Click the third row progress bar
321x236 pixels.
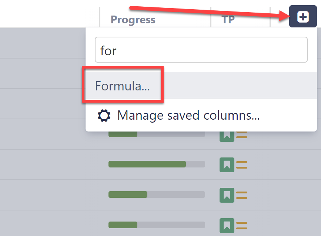pos(156,195)
